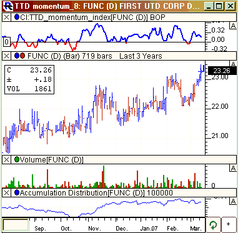Click the empty input box at bottom left

(16, 225)
